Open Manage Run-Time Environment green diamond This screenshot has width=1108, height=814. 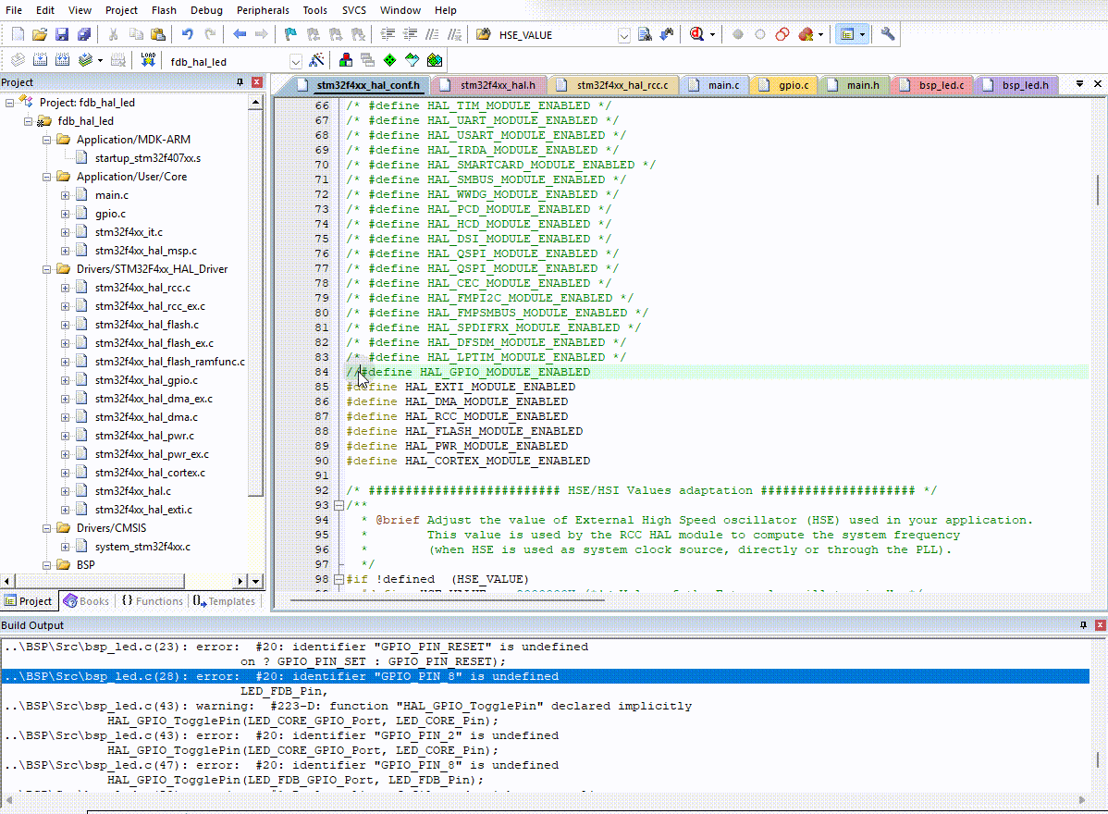(x=389, y=61)
